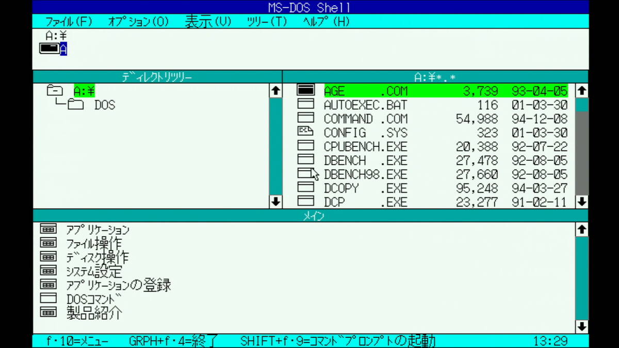The width and height of the screenshot is (619, 348).
Task: Click GRPH+f·4=終了 in status bar
Action: click(174, 341)
